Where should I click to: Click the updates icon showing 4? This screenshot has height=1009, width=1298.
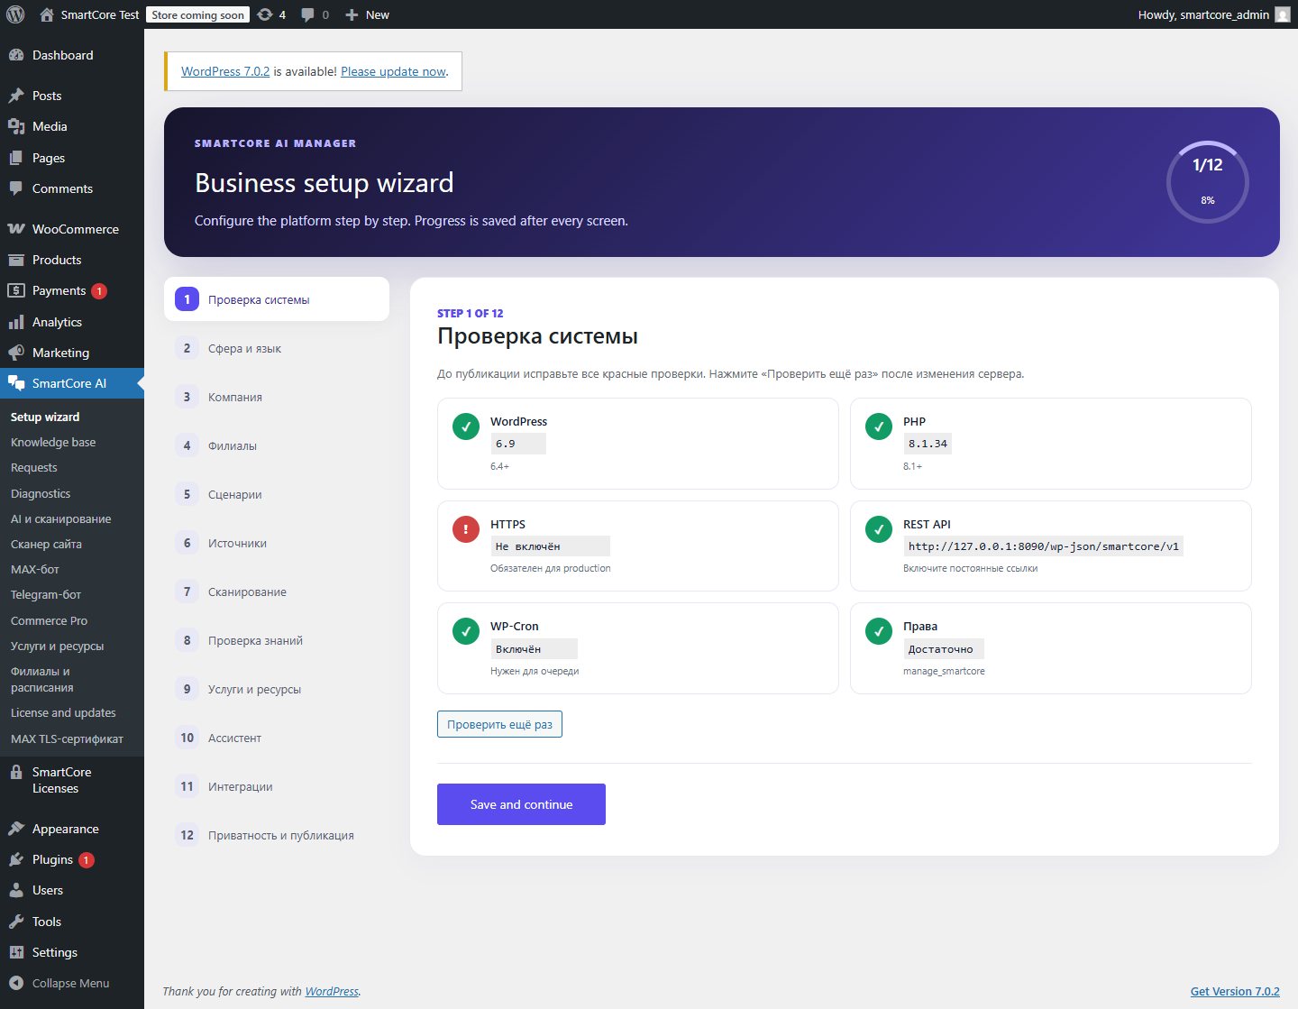tap(265, 14)
